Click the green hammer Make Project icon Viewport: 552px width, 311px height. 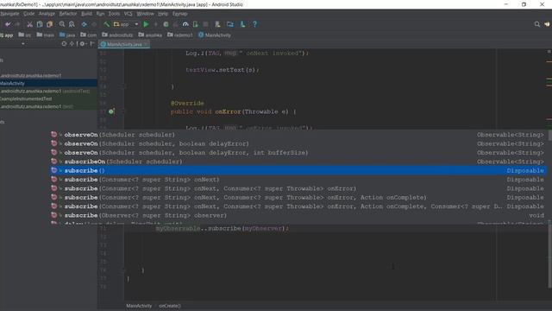click(106, 24)
